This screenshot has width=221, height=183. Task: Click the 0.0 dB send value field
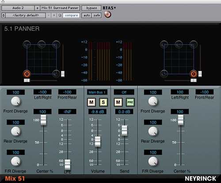[124, 112]
